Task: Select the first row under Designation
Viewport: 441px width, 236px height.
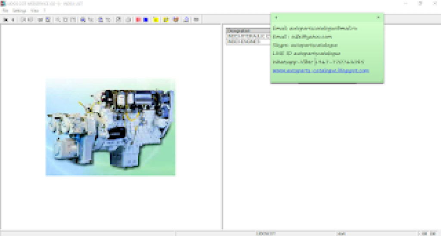Action: pos(248,36)
